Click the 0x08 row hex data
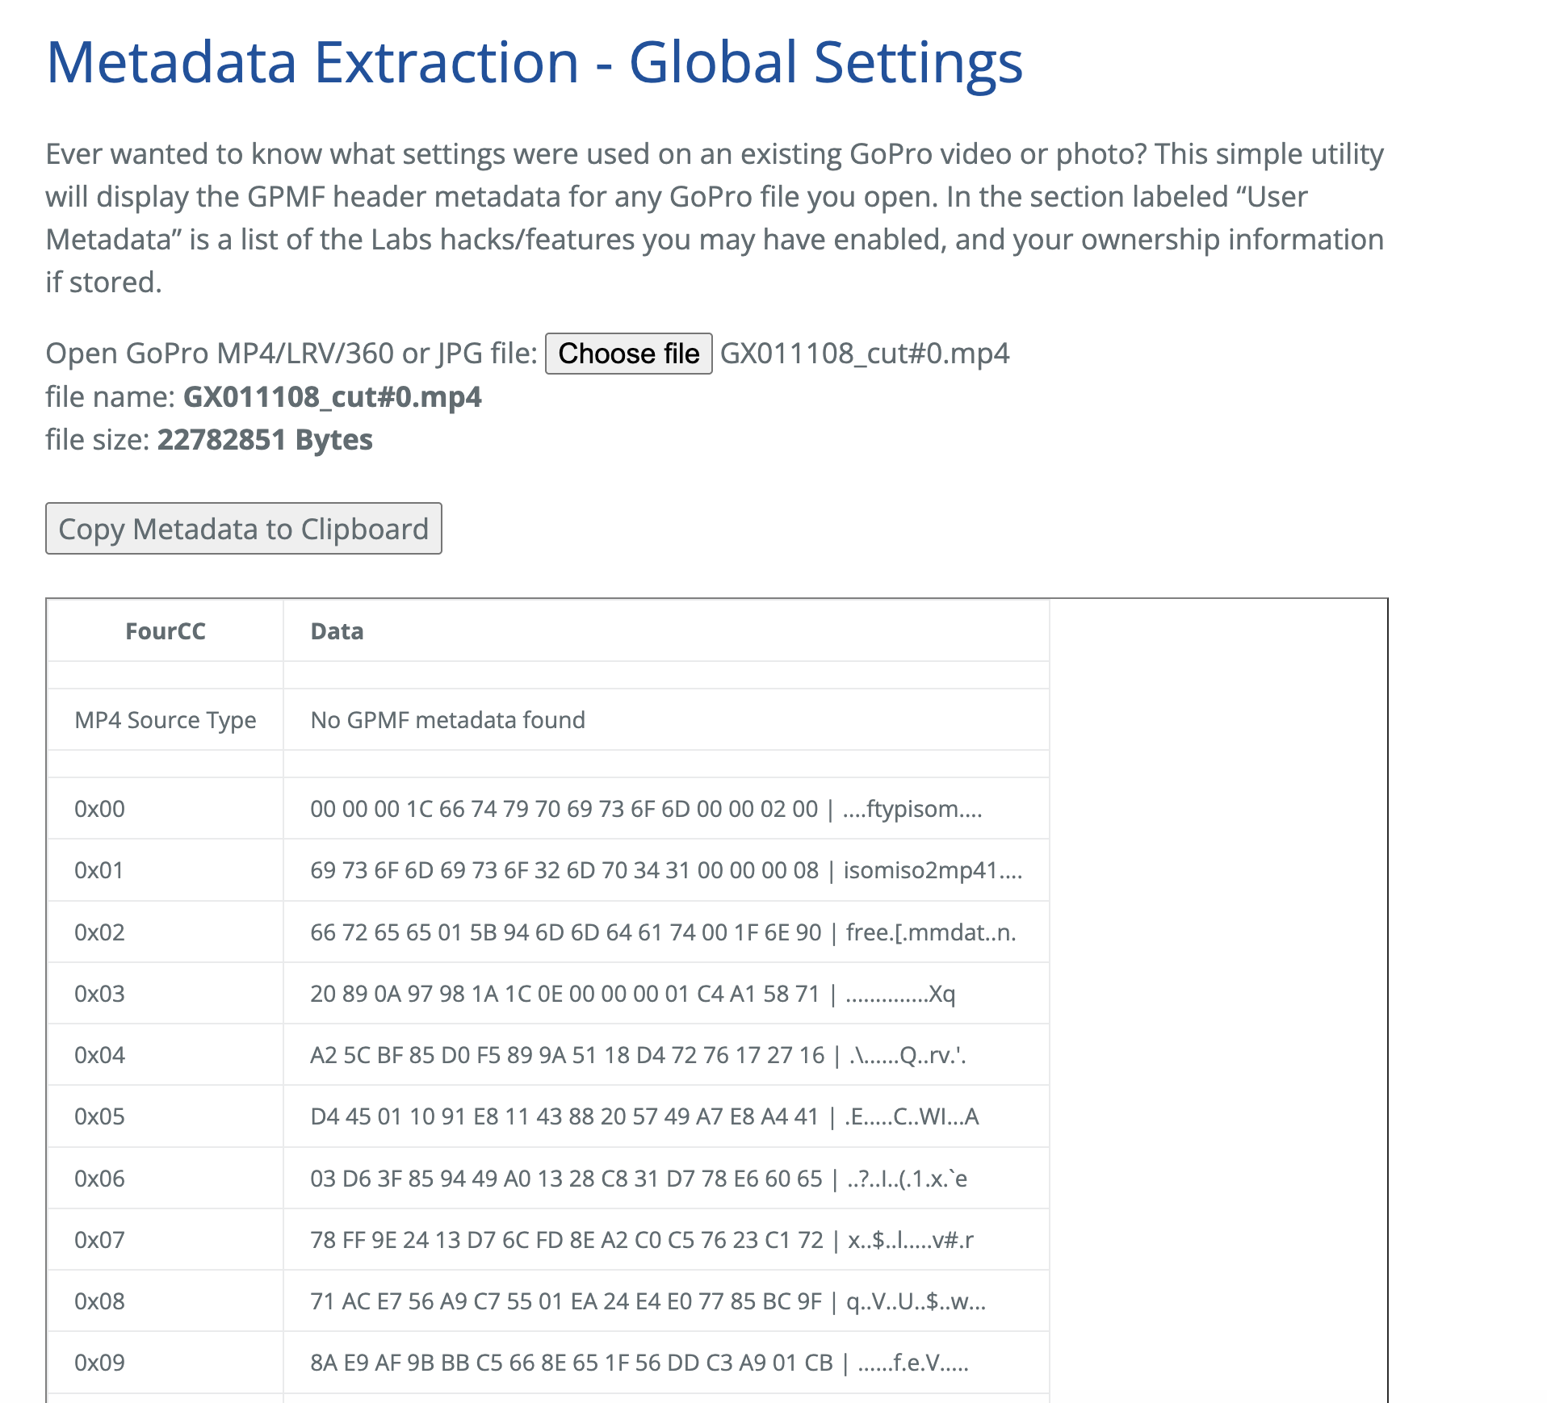The image size is (1547, 1403). pos(648,1301)
